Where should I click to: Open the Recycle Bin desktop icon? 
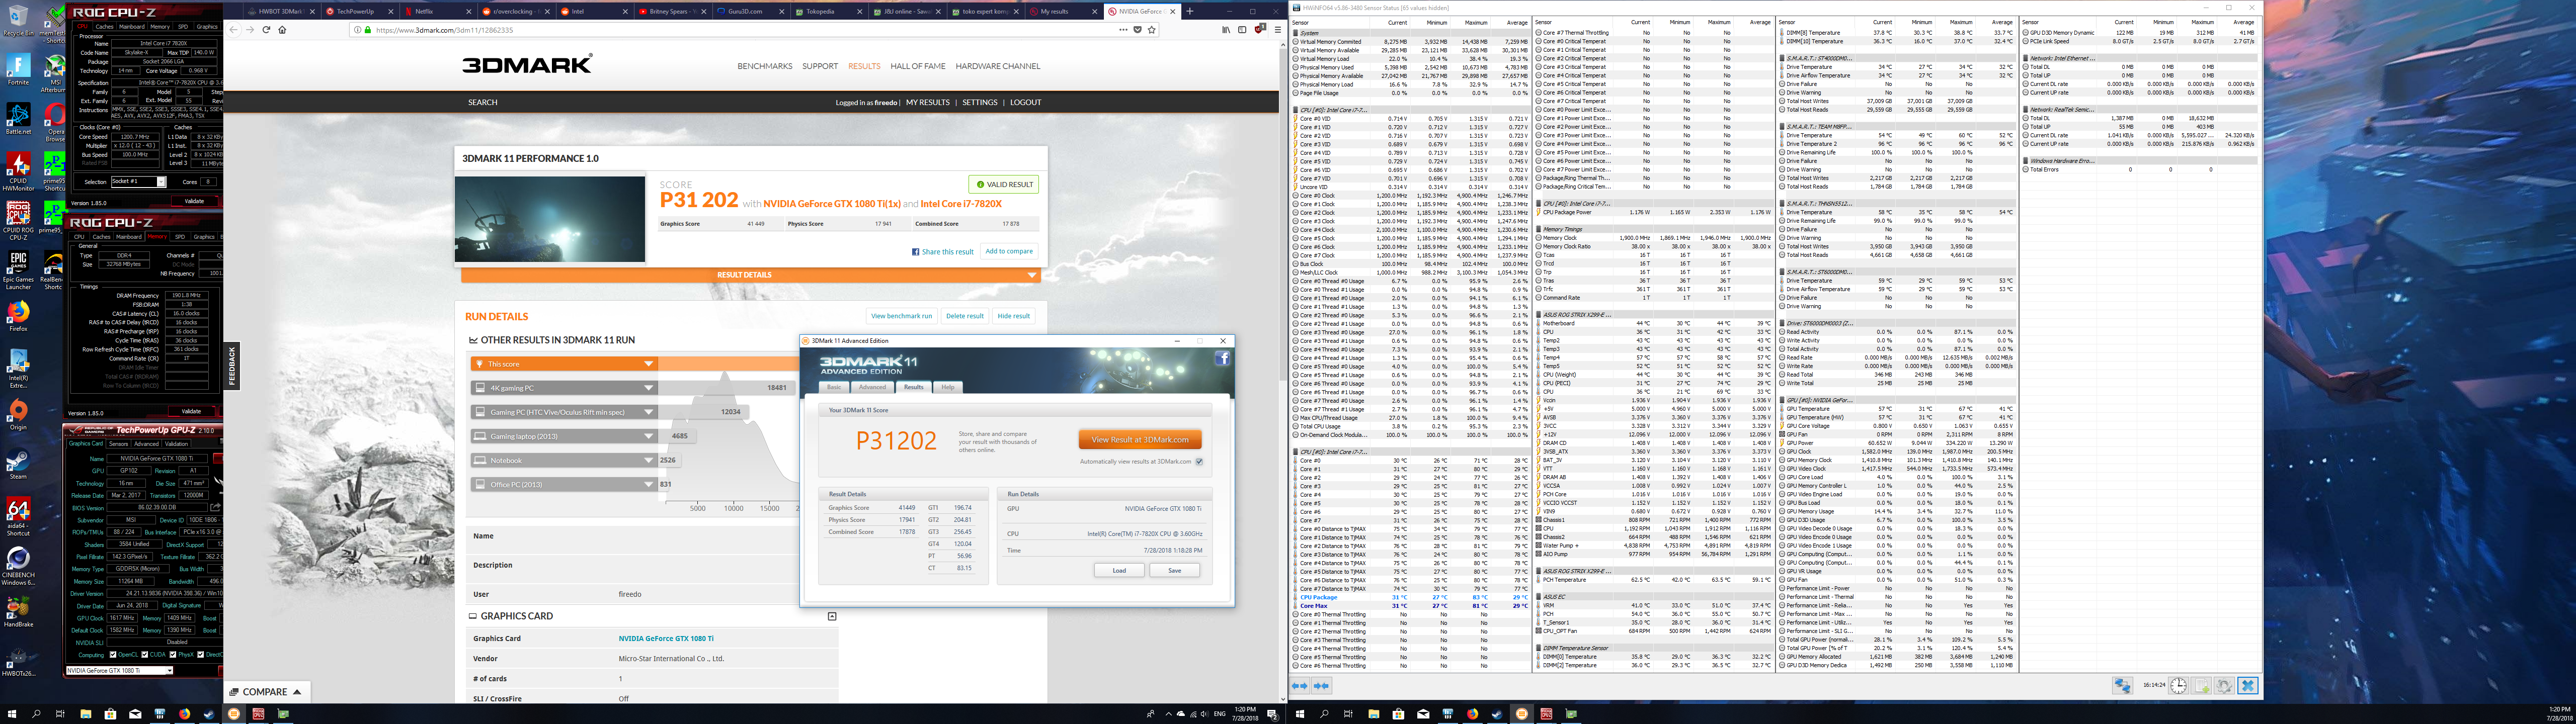point(17,20)
